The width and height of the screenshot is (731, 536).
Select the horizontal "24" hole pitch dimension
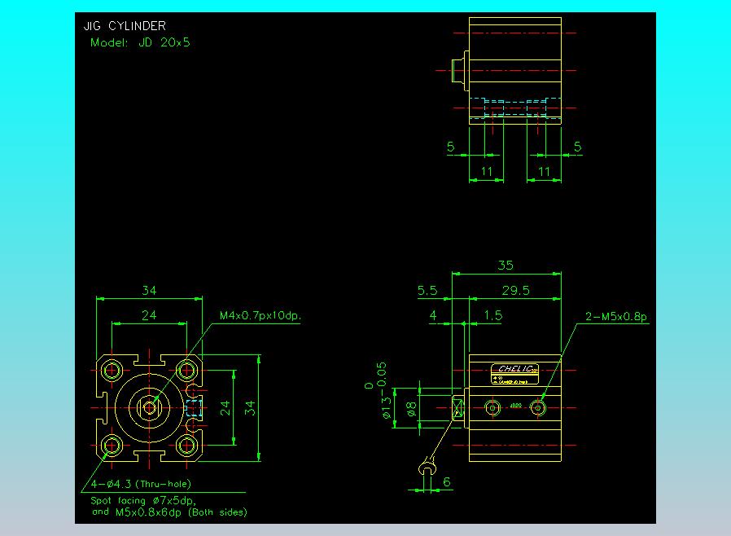149,316
